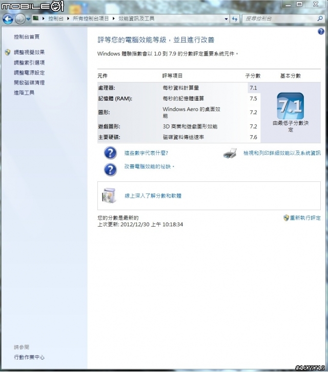Viewport: 328px width, 372px height.
Task: Click the 7.5 memory subscore
Action: [253, 99]
